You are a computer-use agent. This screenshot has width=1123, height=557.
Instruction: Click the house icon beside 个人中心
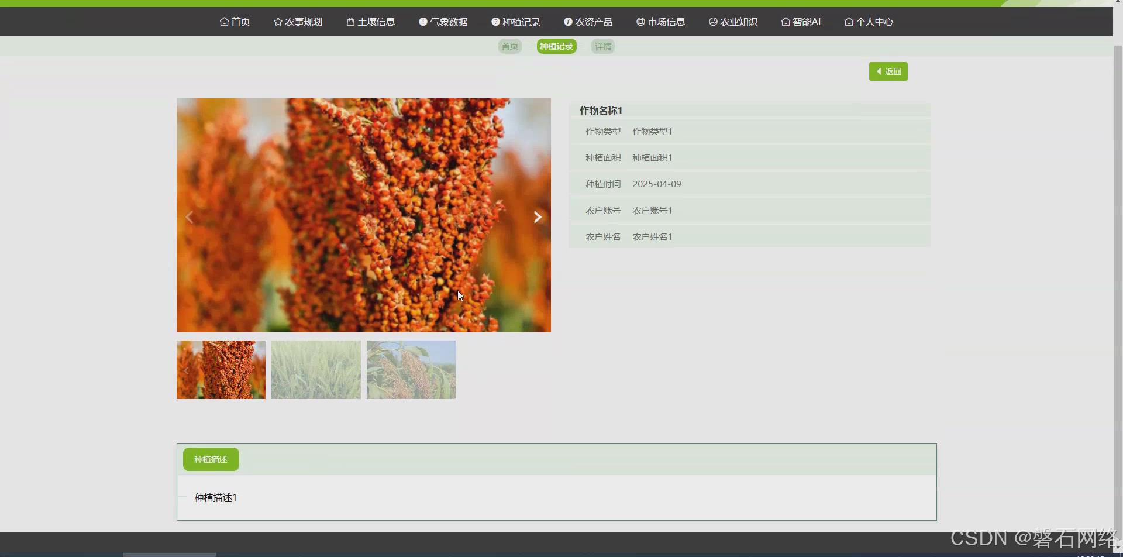849,22
